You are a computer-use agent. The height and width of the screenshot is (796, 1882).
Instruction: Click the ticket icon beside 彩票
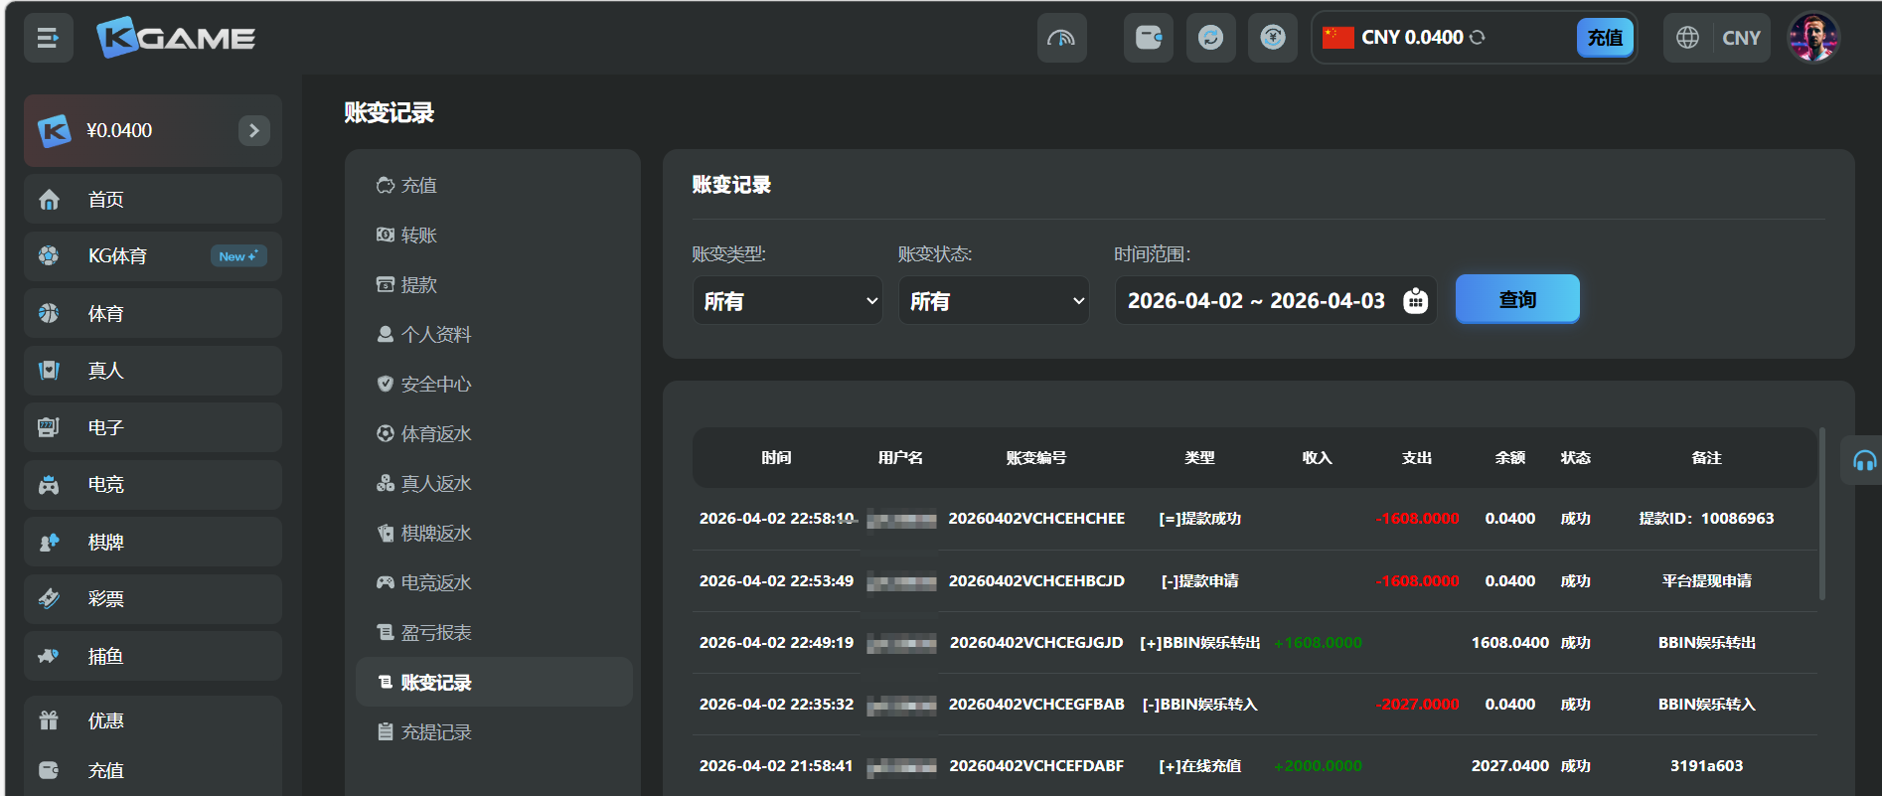click(x=49, y=599)
